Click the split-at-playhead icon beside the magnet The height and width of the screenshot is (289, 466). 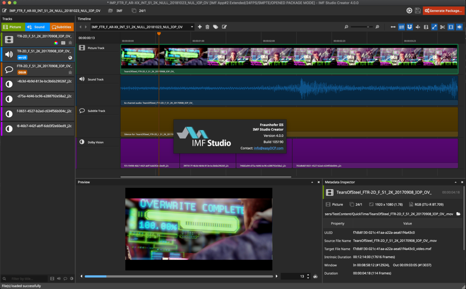point(418,27)
